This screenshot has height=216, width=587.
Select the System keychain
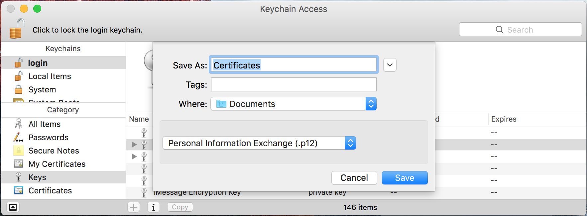click(63, 89)
